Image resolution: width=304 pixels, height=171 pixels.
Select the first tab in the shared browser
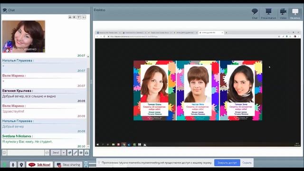pyautogui.click(x=109, y=33)
